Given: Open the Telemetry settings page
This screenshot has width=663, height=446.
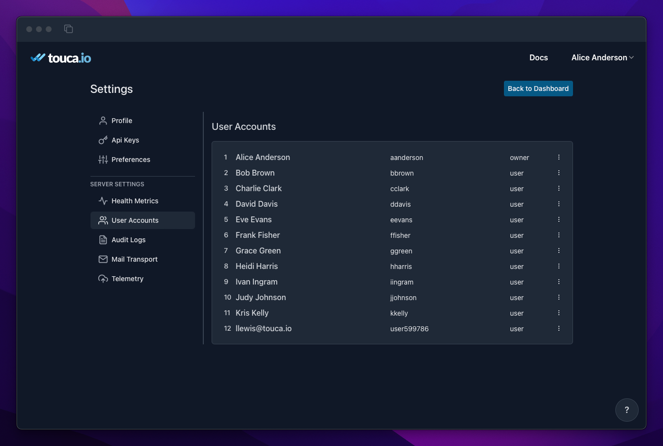Looking at the screenshot, I should (x=143, y=279).
